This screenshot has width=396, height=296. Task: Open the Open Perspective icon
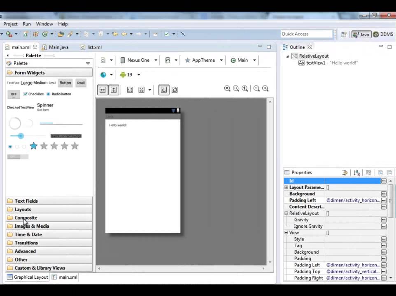coord(344,35)
